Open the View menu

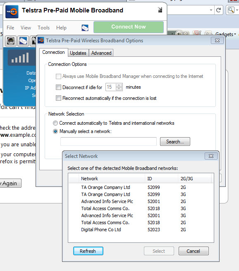(26, 28)
